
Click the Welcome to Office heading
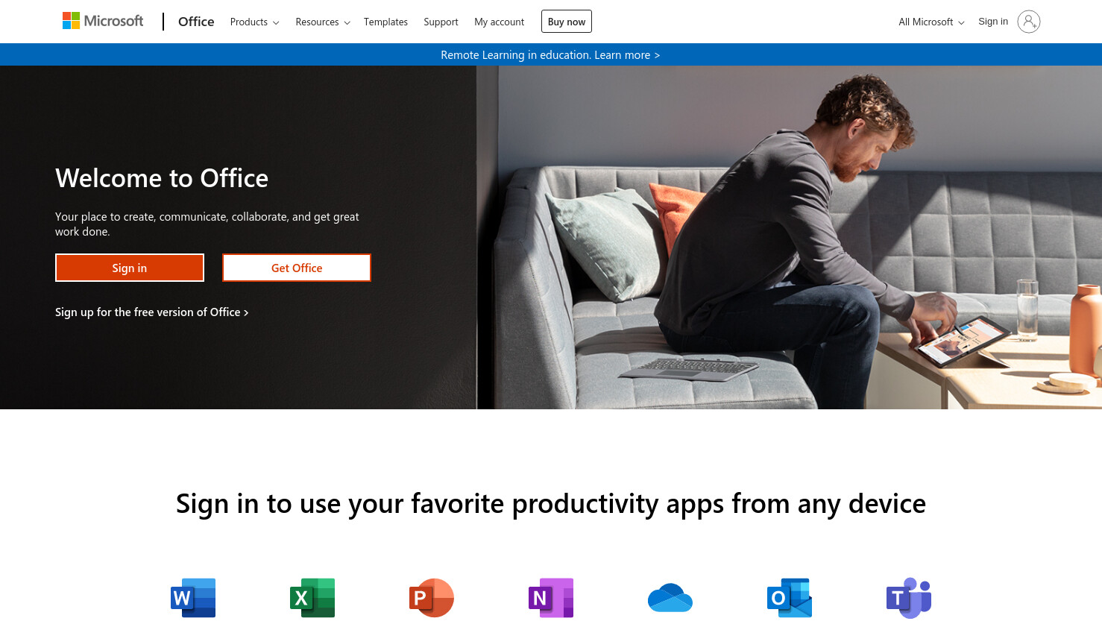162,178
